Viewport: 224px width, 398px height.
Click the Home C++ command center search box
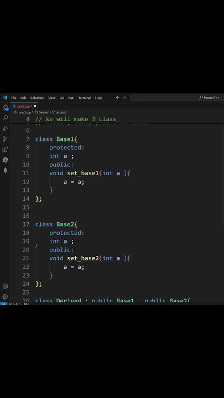[x=176, y=98]
